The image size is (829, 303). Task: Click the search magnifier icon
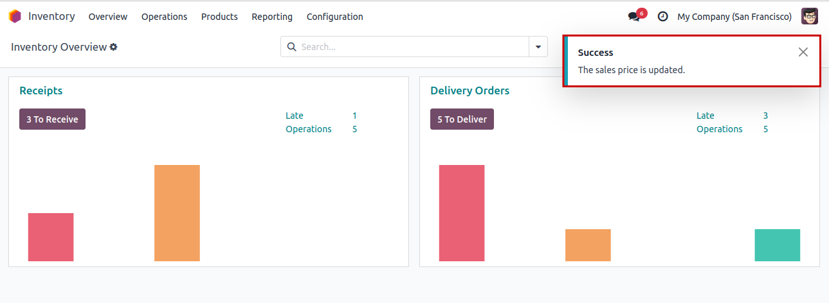pos(291,47)
